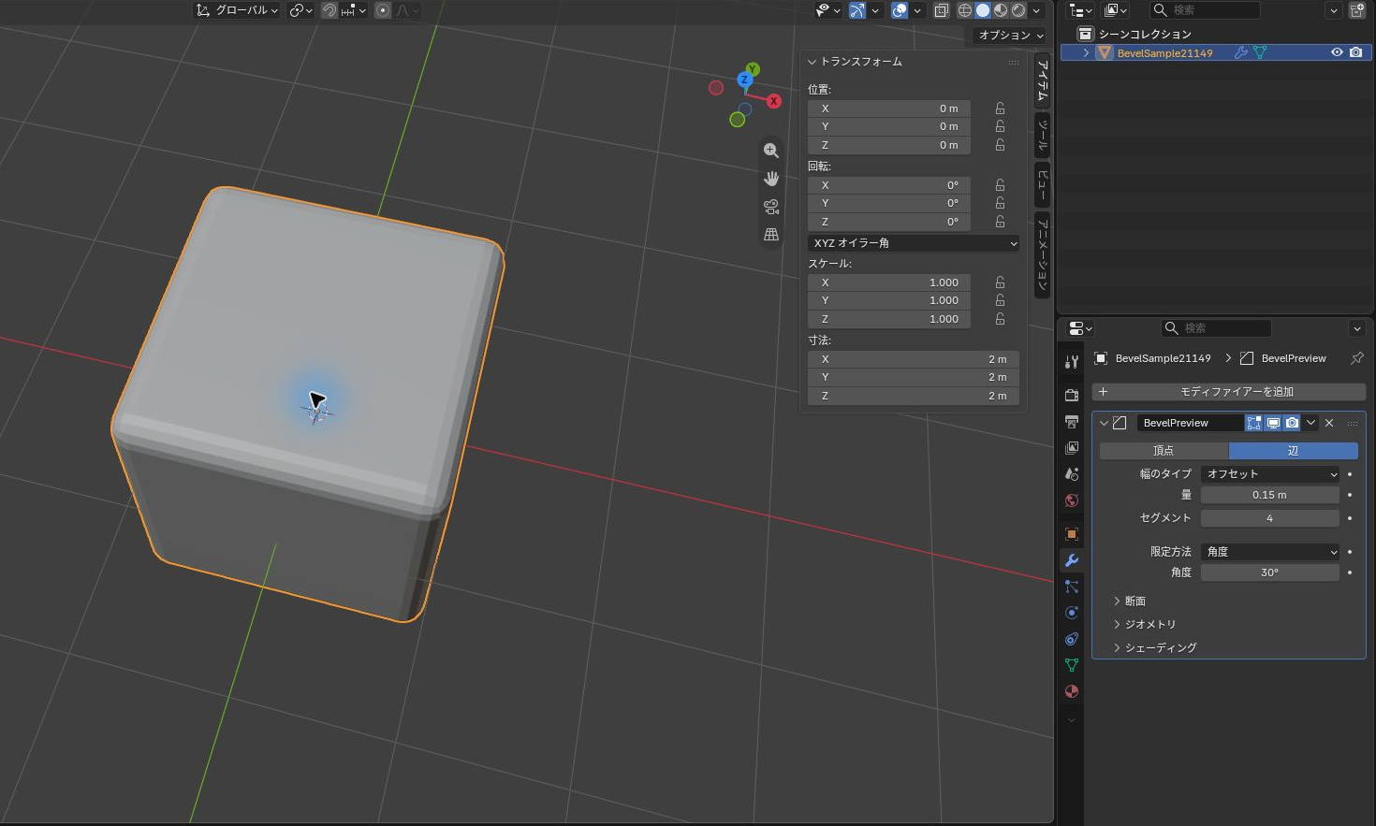Expand the BevelSample21149 outliner row
Image resolution: width=1376 pixels, height=826 pixels.
click(1086, 53)
